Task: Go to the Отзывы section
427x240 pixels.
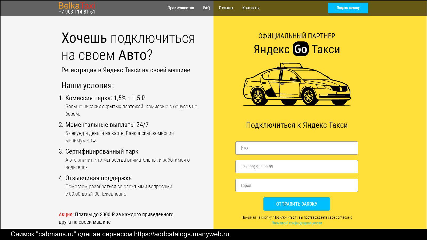Action: click(226, 8)
